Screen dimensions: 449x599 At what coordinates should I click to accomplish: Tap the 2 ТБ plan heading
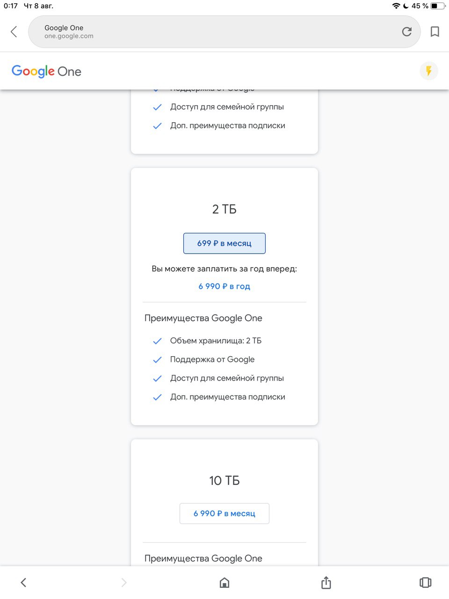(x=224, y=209)
